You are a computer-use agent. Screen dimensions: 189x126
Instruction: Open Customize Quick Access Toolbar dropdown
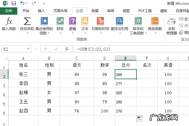coord(44,4)
